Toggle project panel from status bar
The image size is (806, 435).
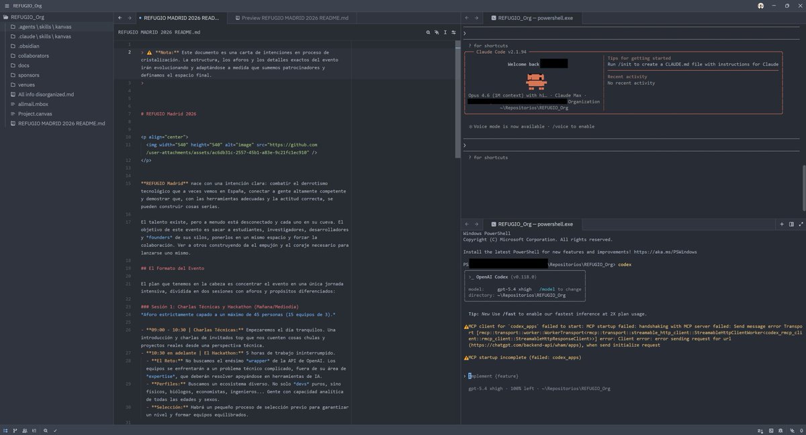tap(5, 430)
